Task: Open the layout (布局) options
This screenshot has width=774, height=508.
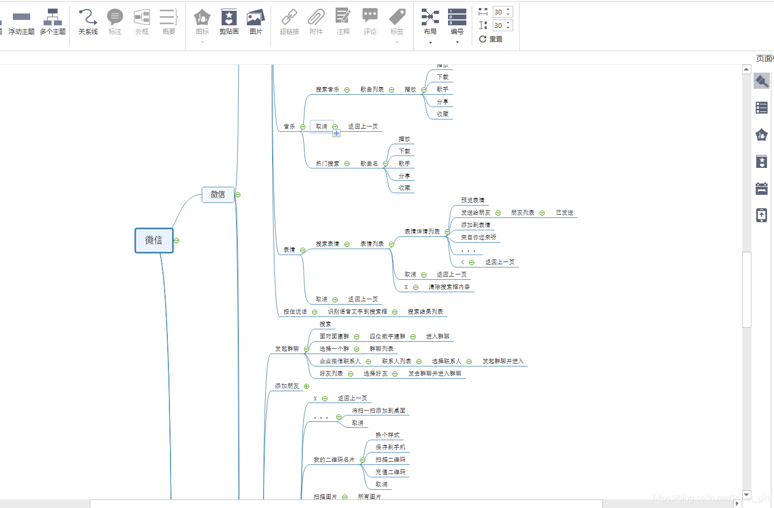Action: pyautogui.click(x=430, y=22)
